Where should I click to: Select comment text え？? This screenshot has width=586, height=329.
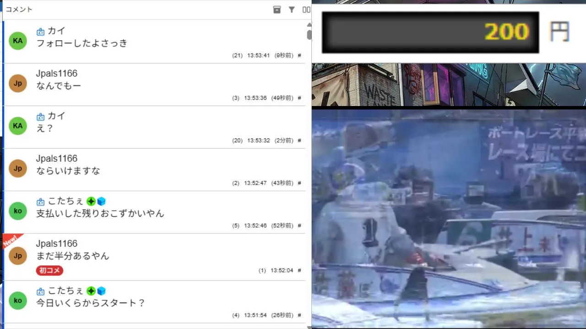pos(45,128)
